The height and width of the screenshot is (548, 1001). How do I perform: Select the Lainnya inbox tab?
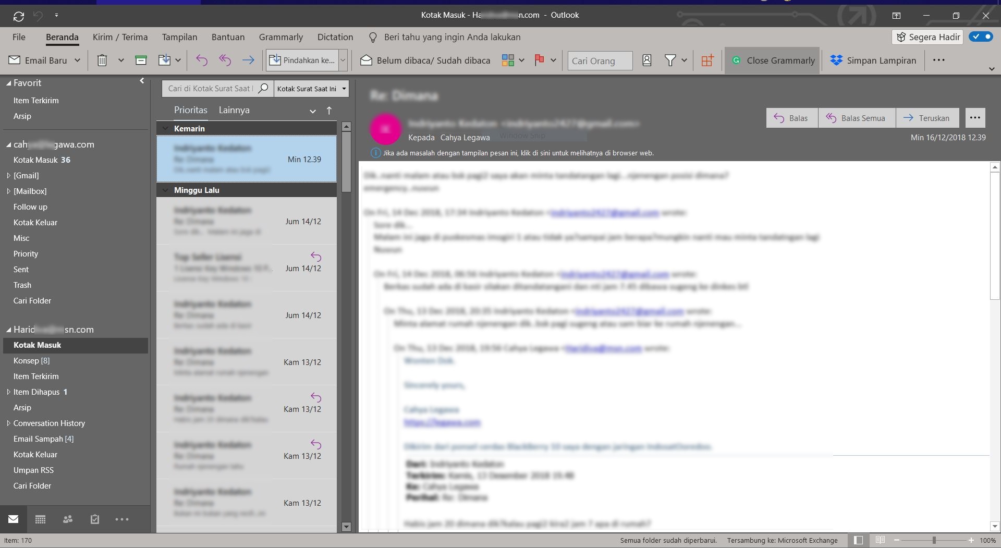234,110
